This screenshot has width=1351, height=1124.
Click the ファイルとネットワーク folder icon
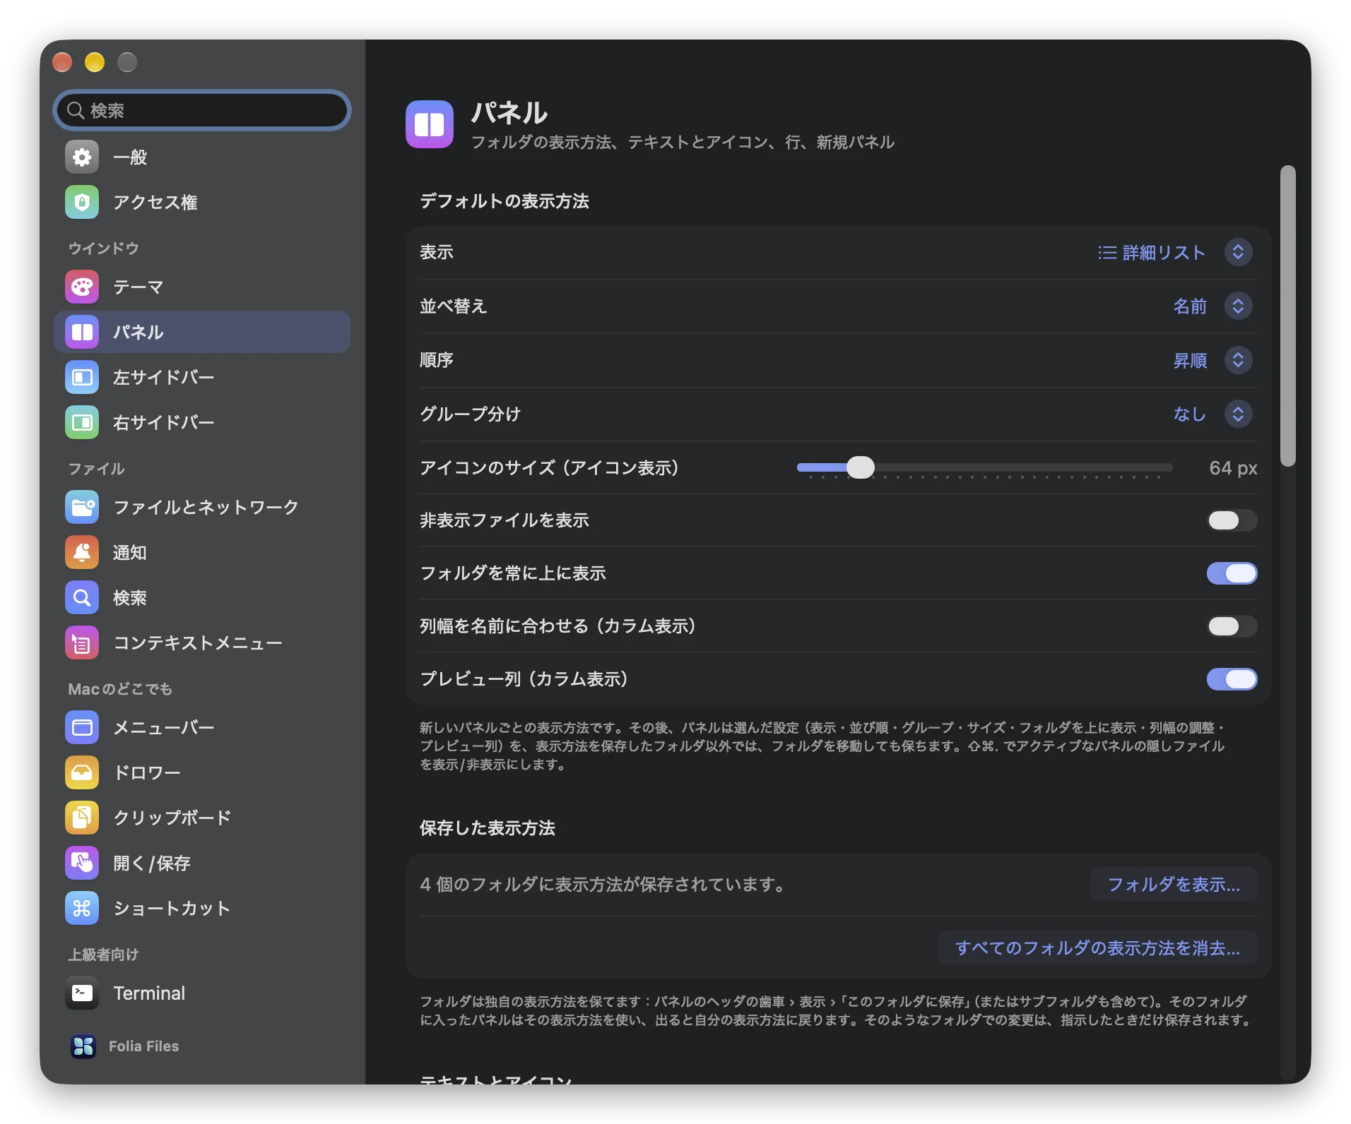pos(82,507)
